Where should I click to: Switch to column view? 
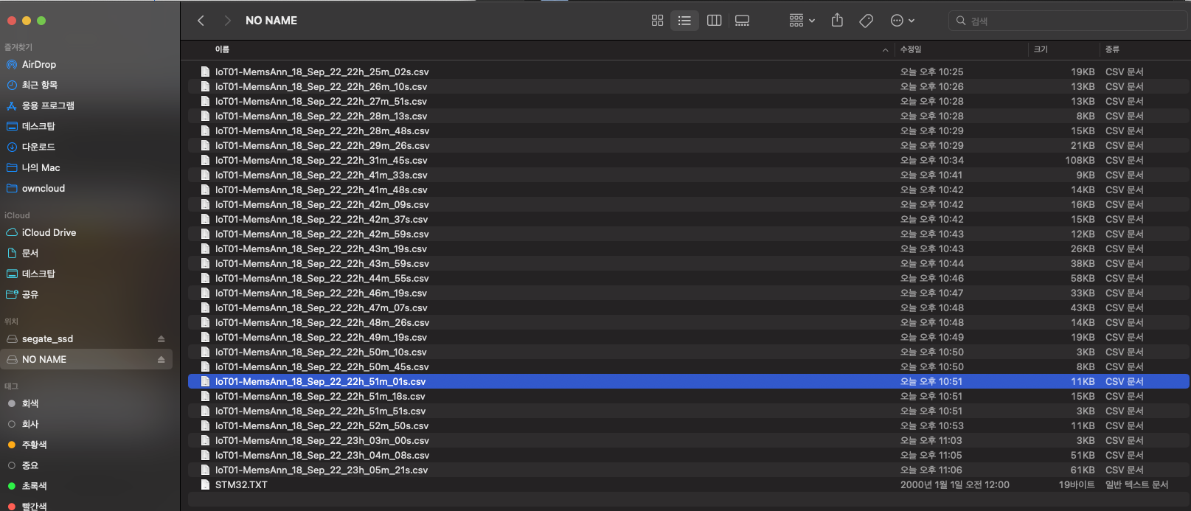point(714,21)
